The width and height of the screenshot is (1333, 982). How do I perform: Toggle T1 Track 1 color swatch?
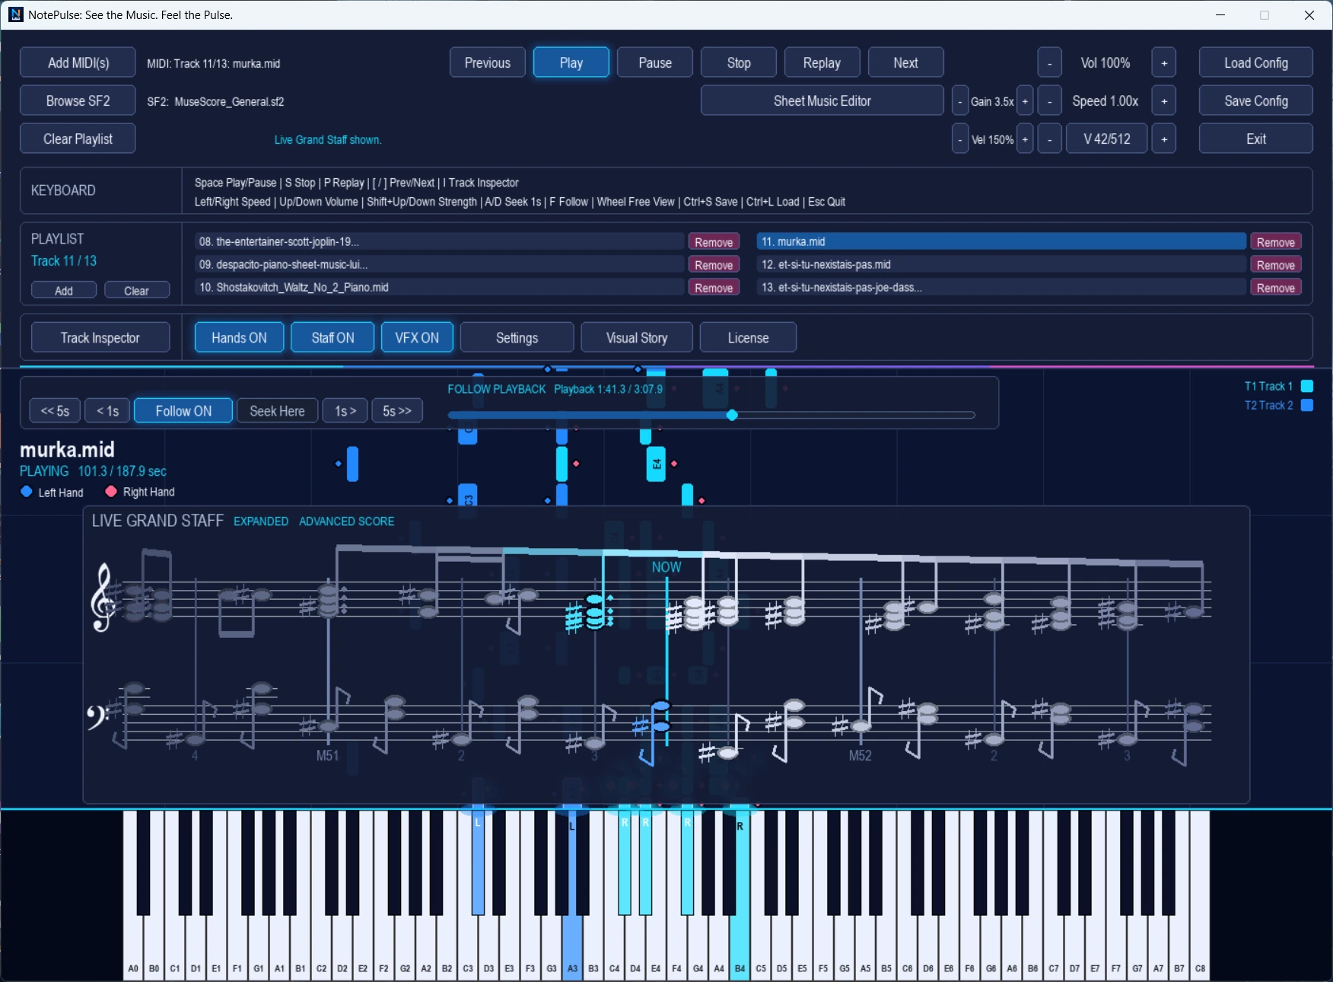1307,386
